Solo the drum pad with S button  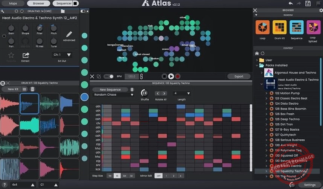(17, 11)
